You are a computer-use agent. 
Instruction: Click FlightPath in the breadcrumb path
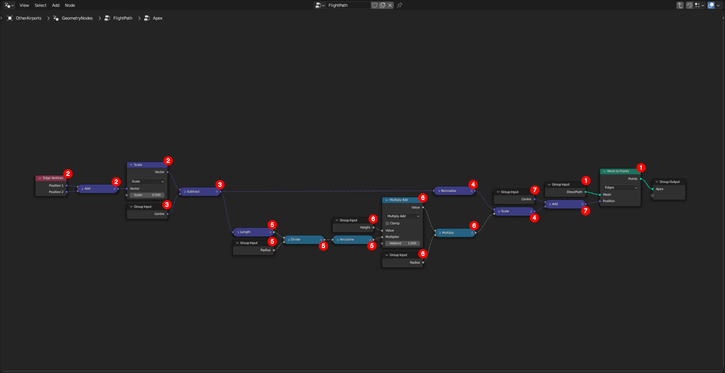click(123, 18)
